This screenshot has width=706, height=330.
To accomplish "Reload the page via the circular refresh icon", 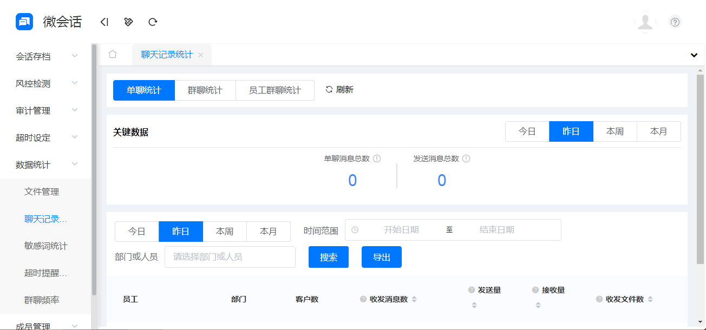I will (x=153, y=22).
